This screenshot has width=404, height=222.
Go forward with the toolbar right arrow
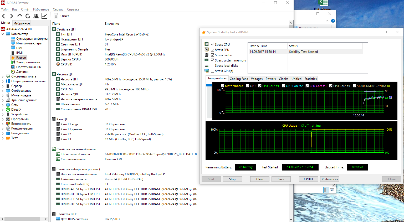[x=11, y=16]
